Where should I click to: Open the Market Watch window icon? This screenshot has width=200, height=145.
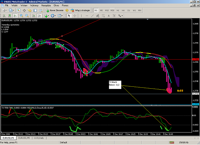click(19, 11)
